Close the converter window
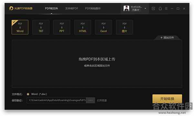 [184, 8]
